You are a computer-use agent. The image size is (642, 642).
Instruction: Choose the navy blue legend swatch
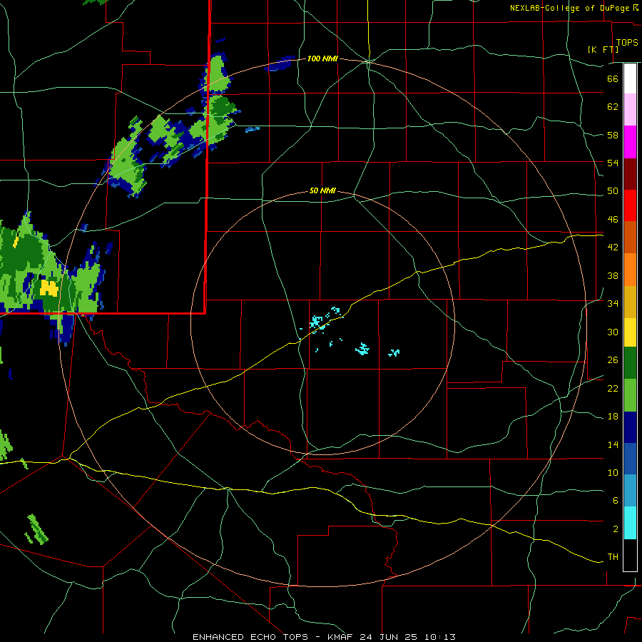[630, 427]
